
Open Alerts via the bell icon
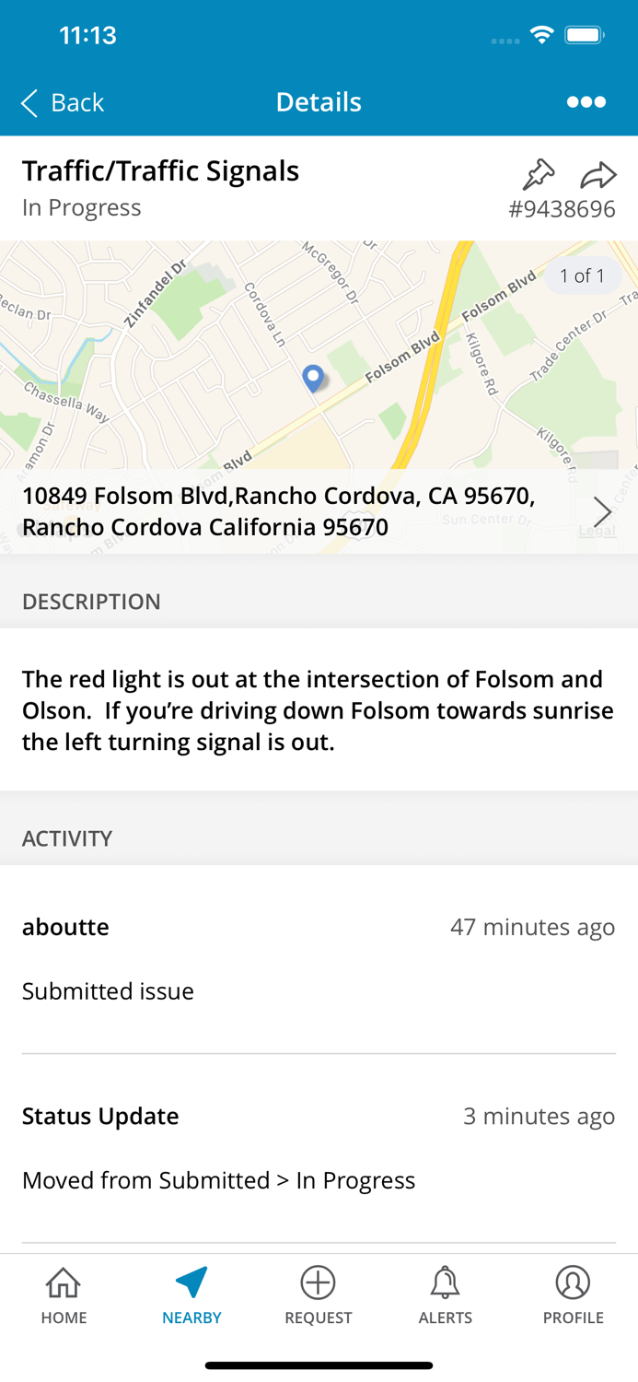pyautogui.click(x=445, y=1282)
